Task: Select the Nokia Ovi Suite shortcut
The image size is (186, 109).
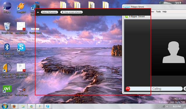Action: pyautogui.click(x=7, y=92)
